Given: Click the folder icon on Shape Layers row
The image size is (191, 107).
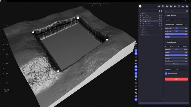Looking at the screenshot, I should point(160,19).
